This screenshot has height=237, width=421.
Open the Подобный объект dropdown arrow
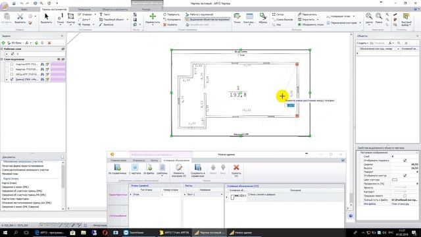[x=127, y=19]
